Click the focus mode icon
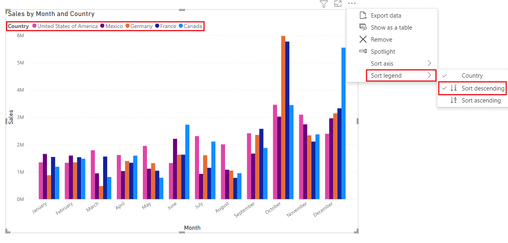The width and height of the screenshot is (508, 243). pyautogui.click(x=338, y=4)
